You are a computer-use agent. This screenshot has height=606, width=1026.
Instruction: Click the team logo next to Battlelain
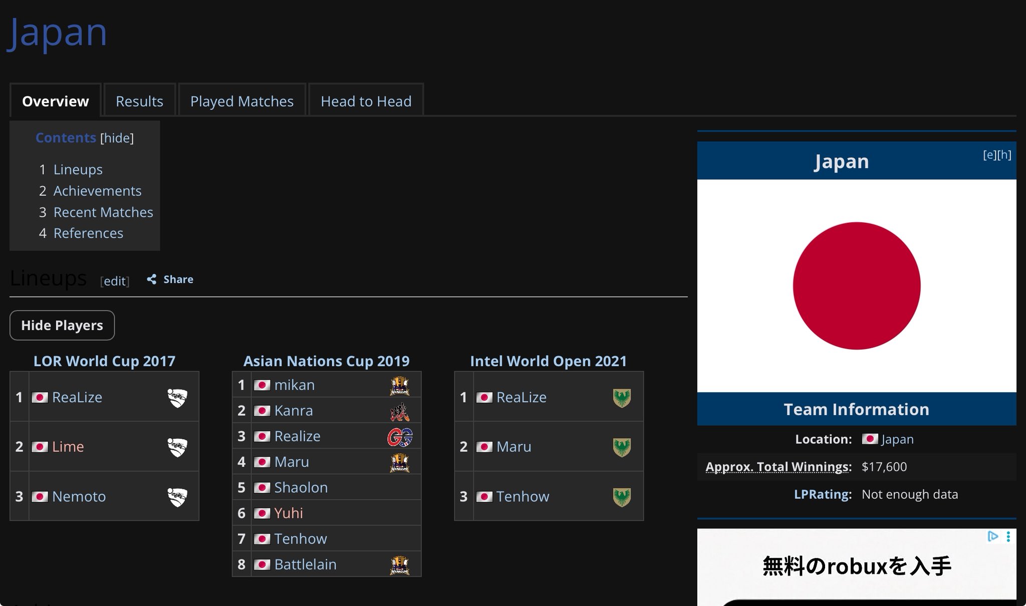click(399, 565)
